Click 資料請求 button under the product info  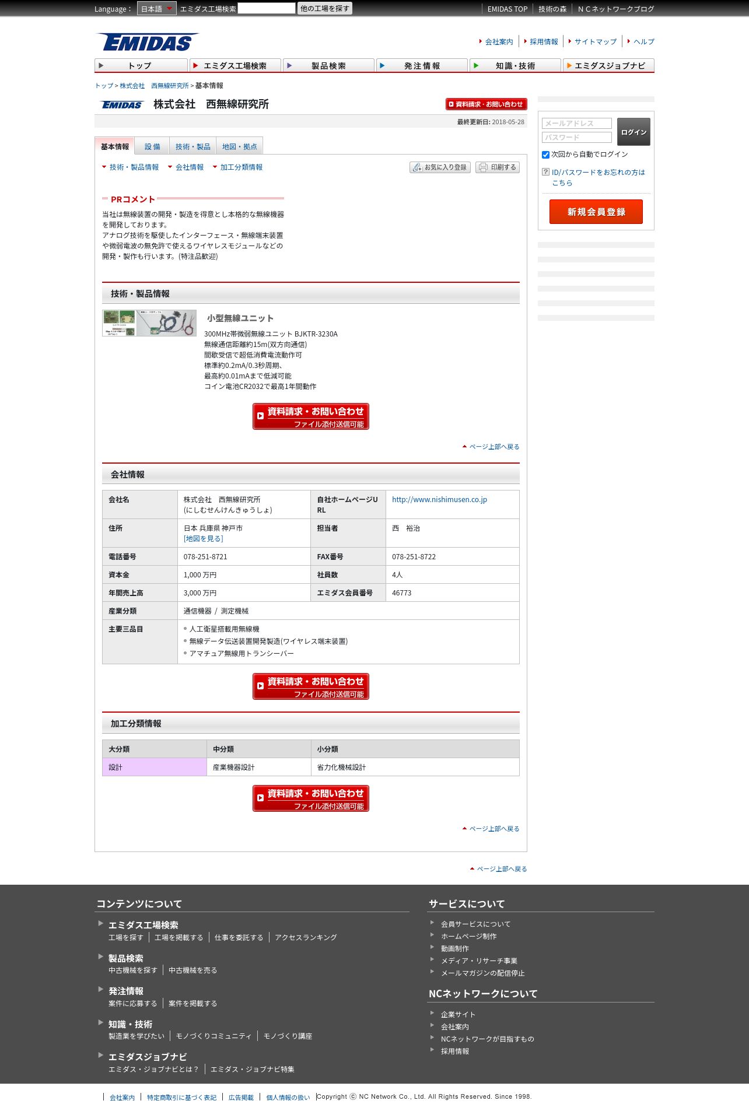click(311, 416)
